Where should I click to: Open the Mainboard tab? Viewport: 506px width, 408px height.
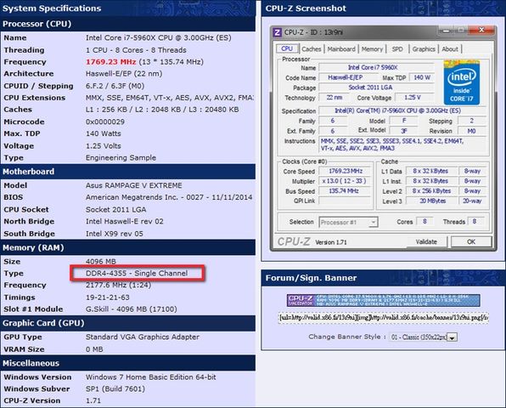[x=341, y=49]
